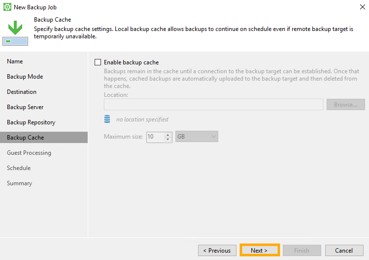This screenshot has height=260, width=369.
Task: Click the < Previous button
Action: click(x=217, y=250)
